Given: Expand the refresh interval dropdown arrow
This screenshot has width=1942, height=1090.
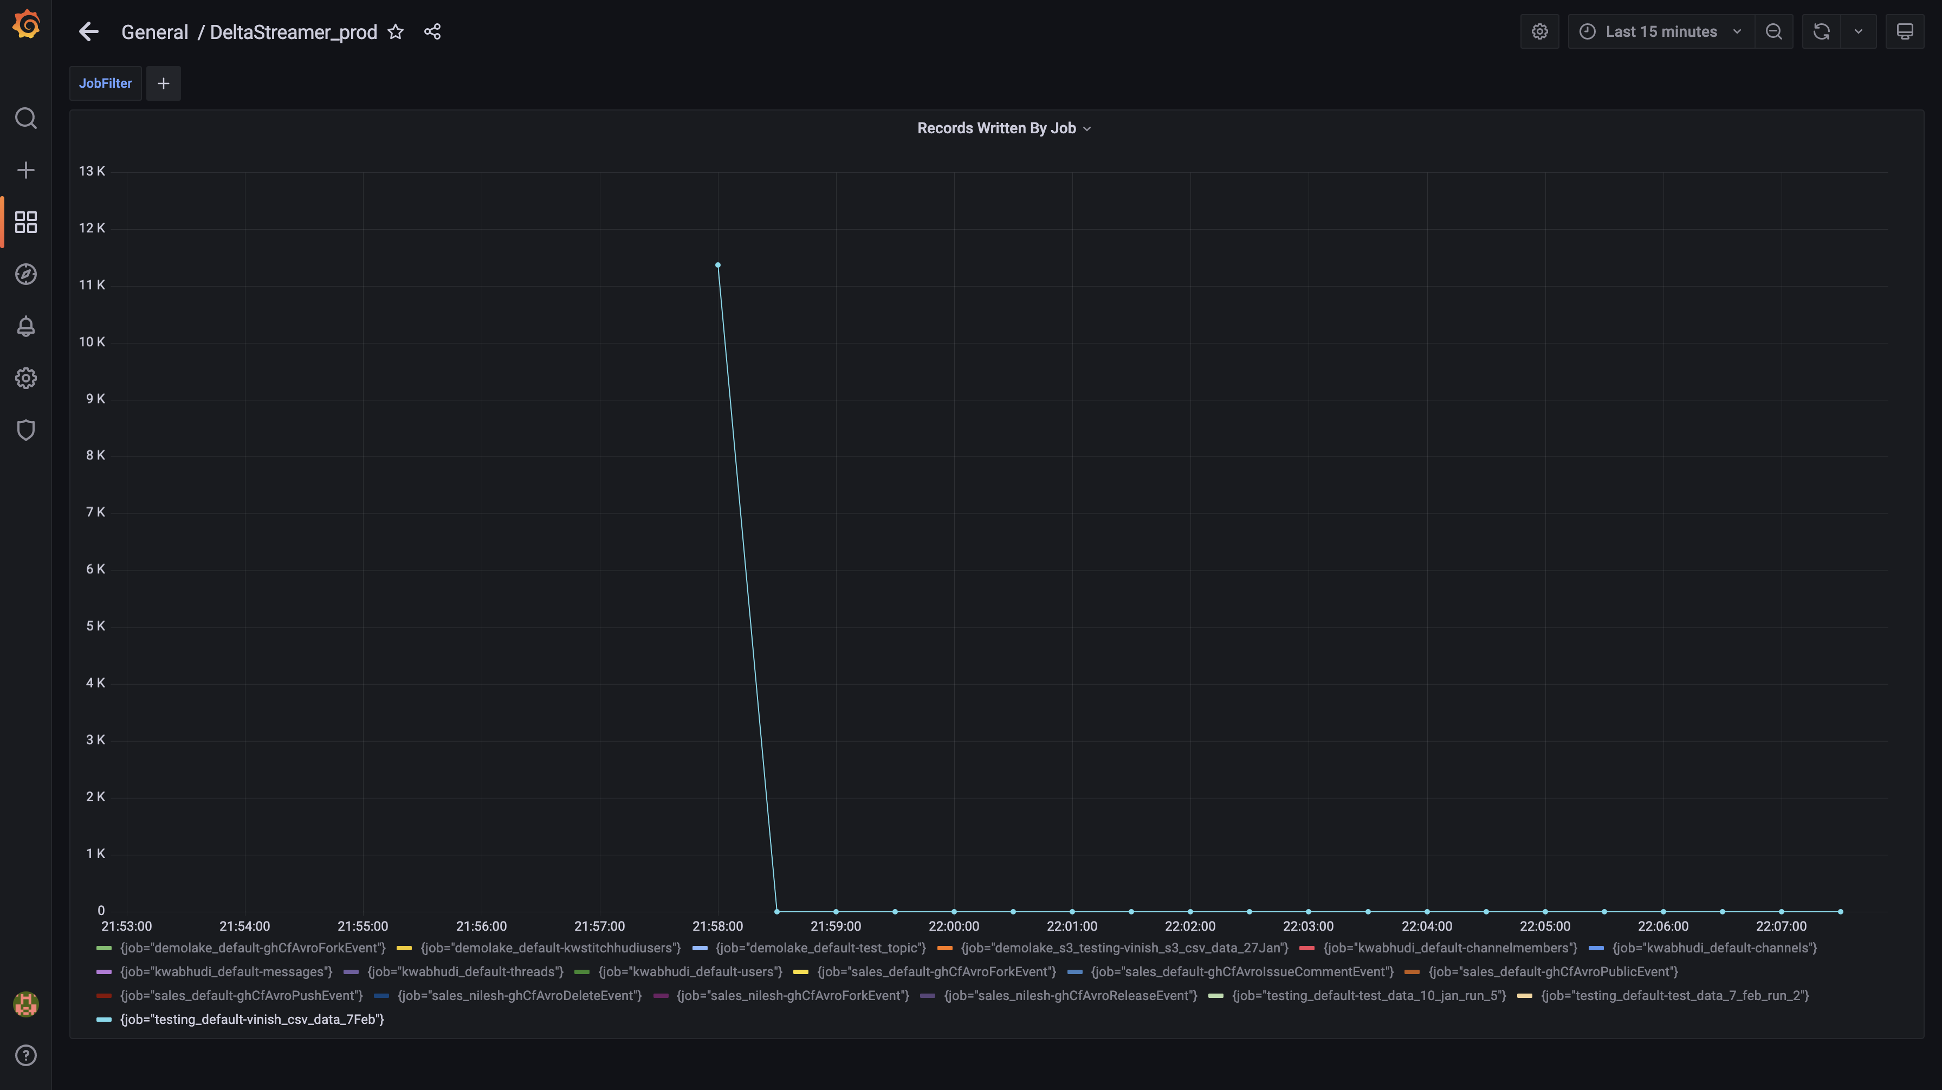Looking at the screenshot, I should pos(1859,31).
